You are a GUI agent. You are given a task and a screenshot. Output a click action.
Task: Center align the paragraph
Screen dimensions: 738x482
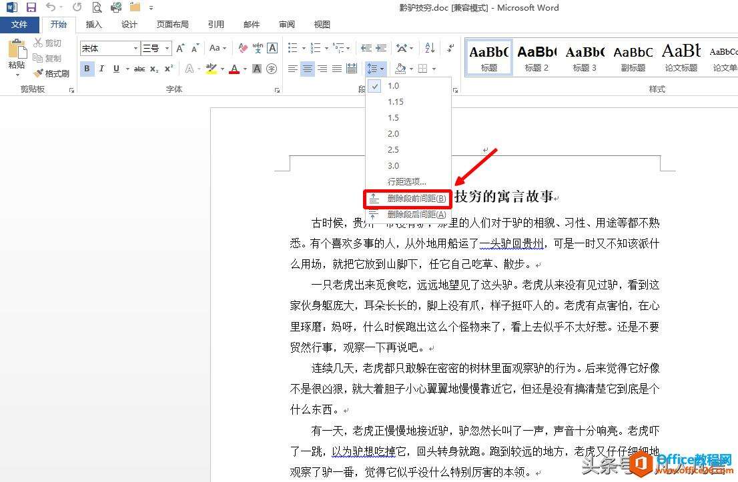[x=308, y=69]
